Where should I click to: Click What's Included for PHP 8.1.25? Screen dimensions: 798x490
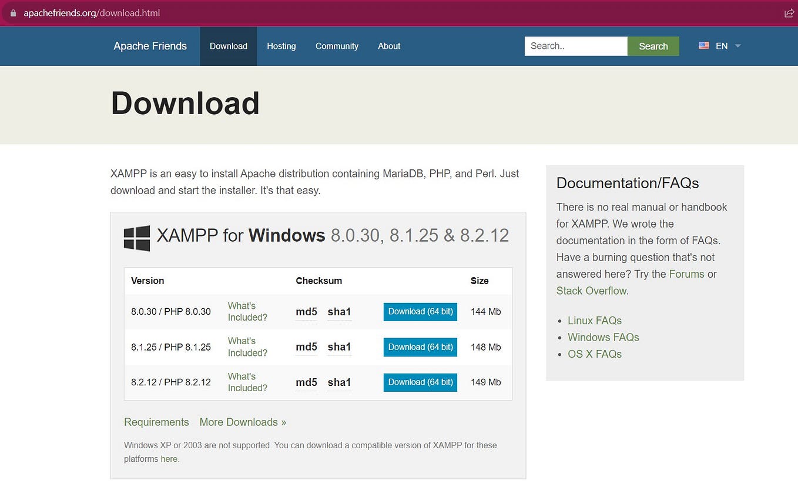pyautogui.click(x=247, y=347)
